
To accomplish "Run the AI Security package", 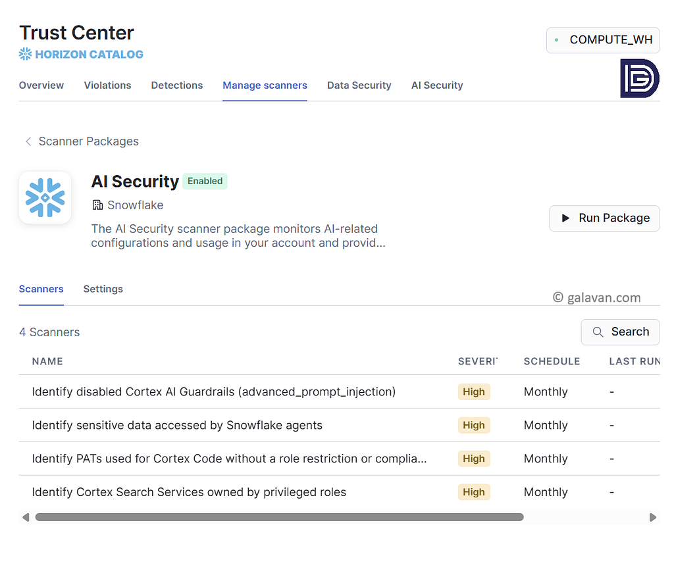I will [604, 218].
